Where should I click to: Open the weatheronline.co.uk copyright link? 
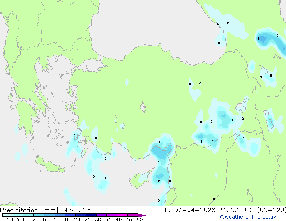[248, 217]
